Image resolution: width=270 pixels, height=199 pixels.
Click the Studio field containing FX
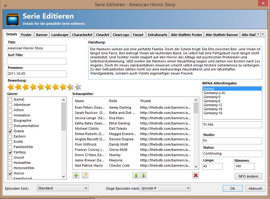(232, 141)
